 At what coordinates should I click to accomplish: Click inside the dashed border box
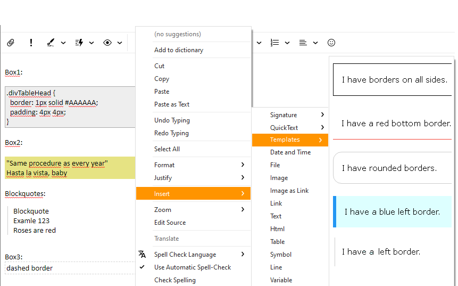tap(70, 268)
